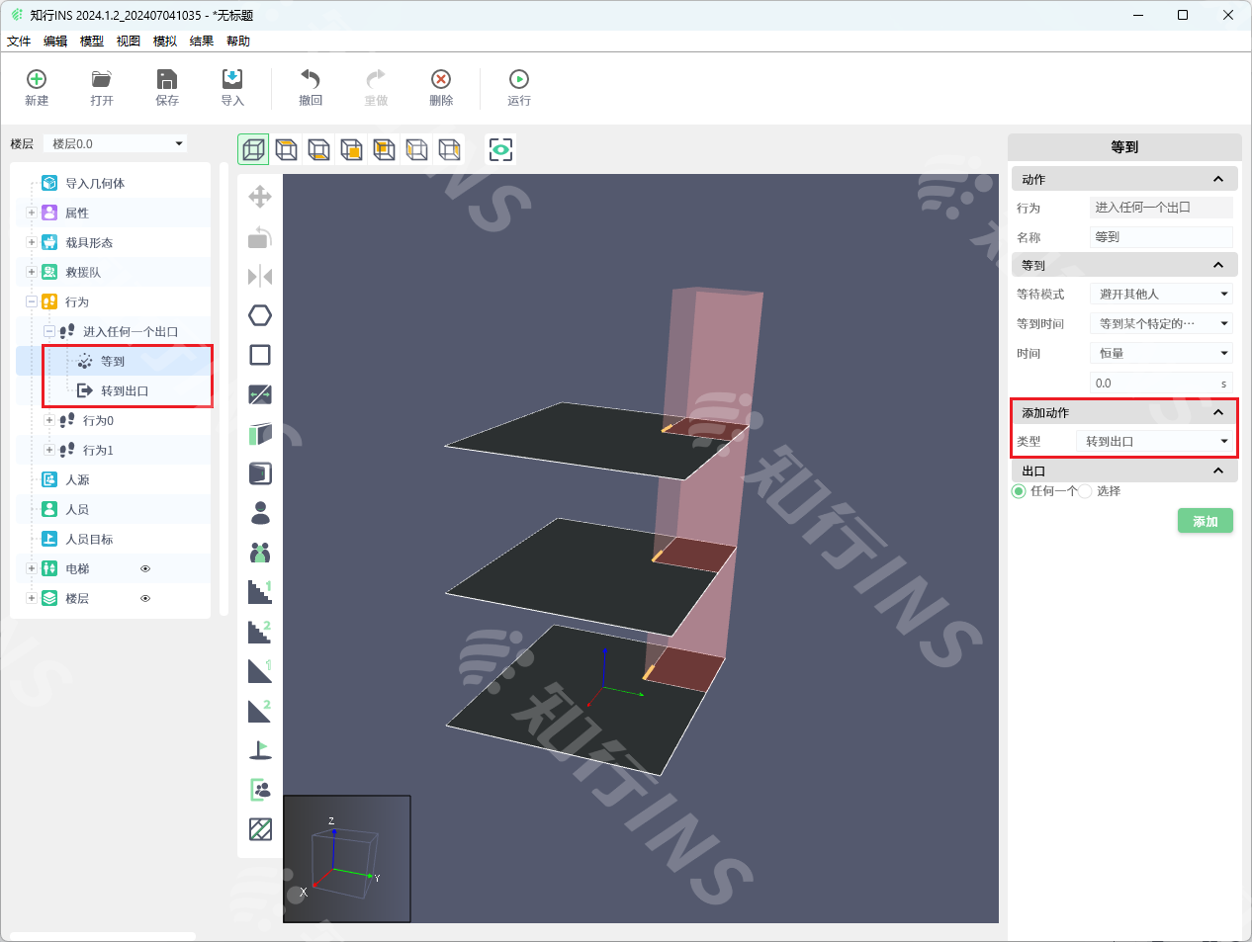Select the 人员目标 tree item
Viewport: 1252px width, 942px height.
89,539
